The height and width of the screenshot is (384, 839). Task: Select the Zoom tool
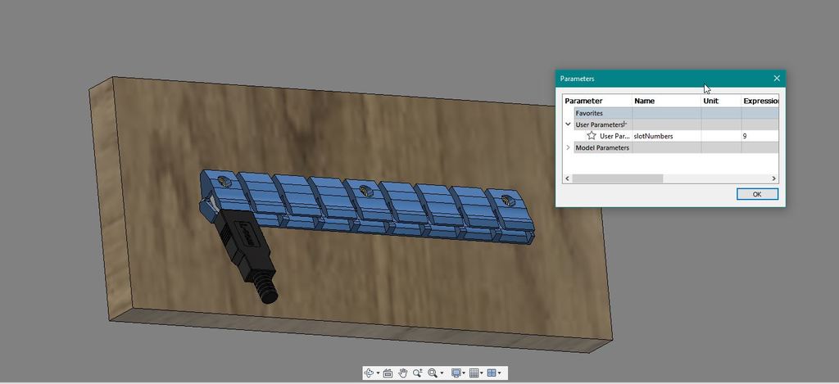pos(418,373)
